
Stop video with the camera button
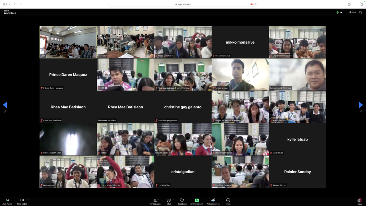(x=22, y=200)
